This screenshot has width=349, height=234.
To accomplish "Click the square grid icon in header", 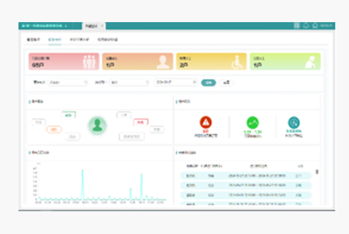I will (x=297, y=25).
